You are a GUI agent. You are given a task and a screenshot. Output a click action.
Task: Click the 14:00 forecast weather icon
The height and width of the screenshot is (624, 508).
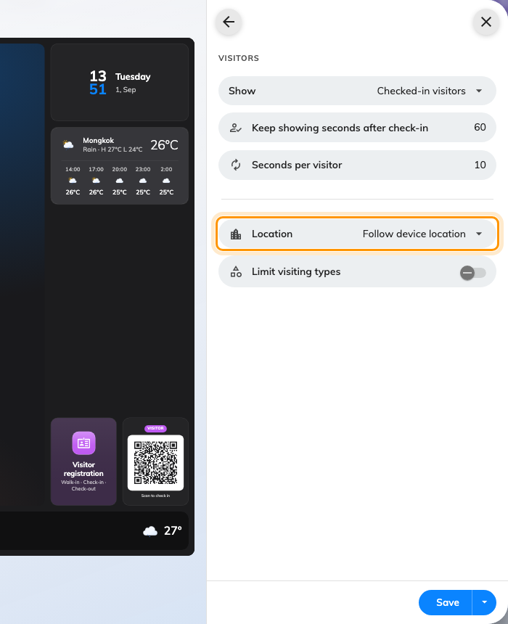[73, 181]
